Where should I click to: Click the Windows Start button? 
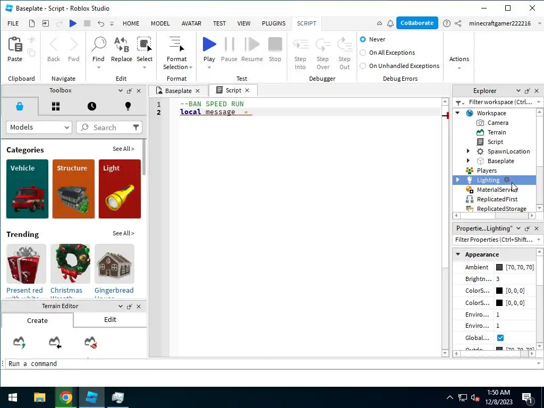click(13, 397)
